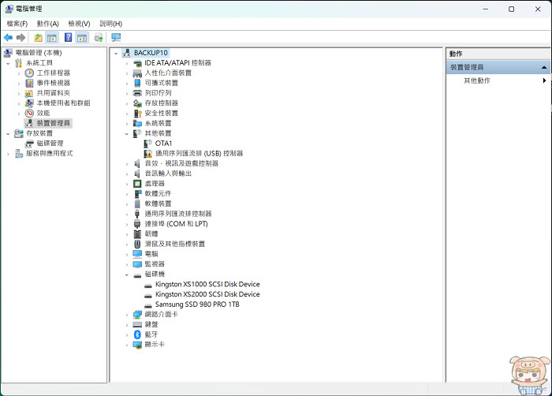Click the 連接埠 (COM 和 LPT) port icon
This screenshot has width=552, height=396.
click(x=137, y=224)
